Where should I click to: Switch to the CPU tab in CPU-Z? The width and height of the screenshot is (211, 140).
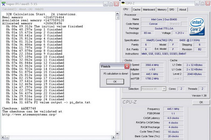tap(126, 9)
